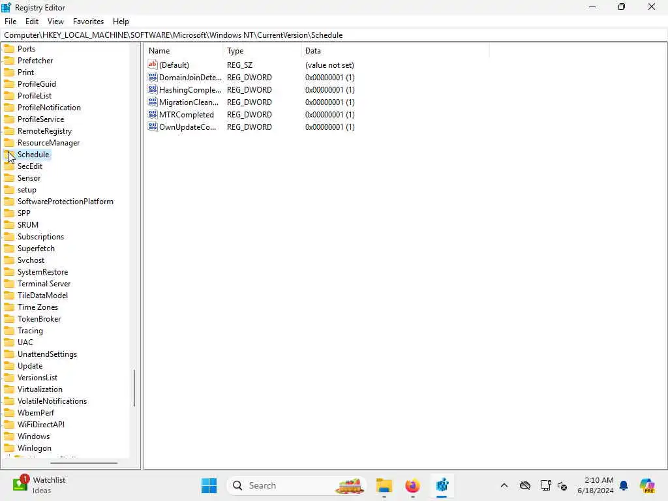Click the Print folder icon

pos(9,72)
